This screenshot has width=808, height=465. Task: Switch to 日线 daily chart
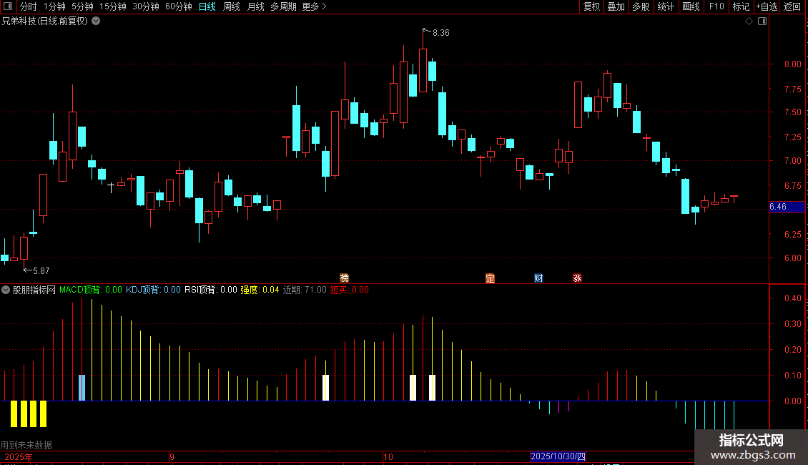(x=207, y=6)
